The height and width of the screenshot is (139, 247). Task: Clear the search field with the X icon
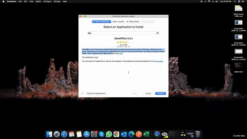(x=157, y=33)
